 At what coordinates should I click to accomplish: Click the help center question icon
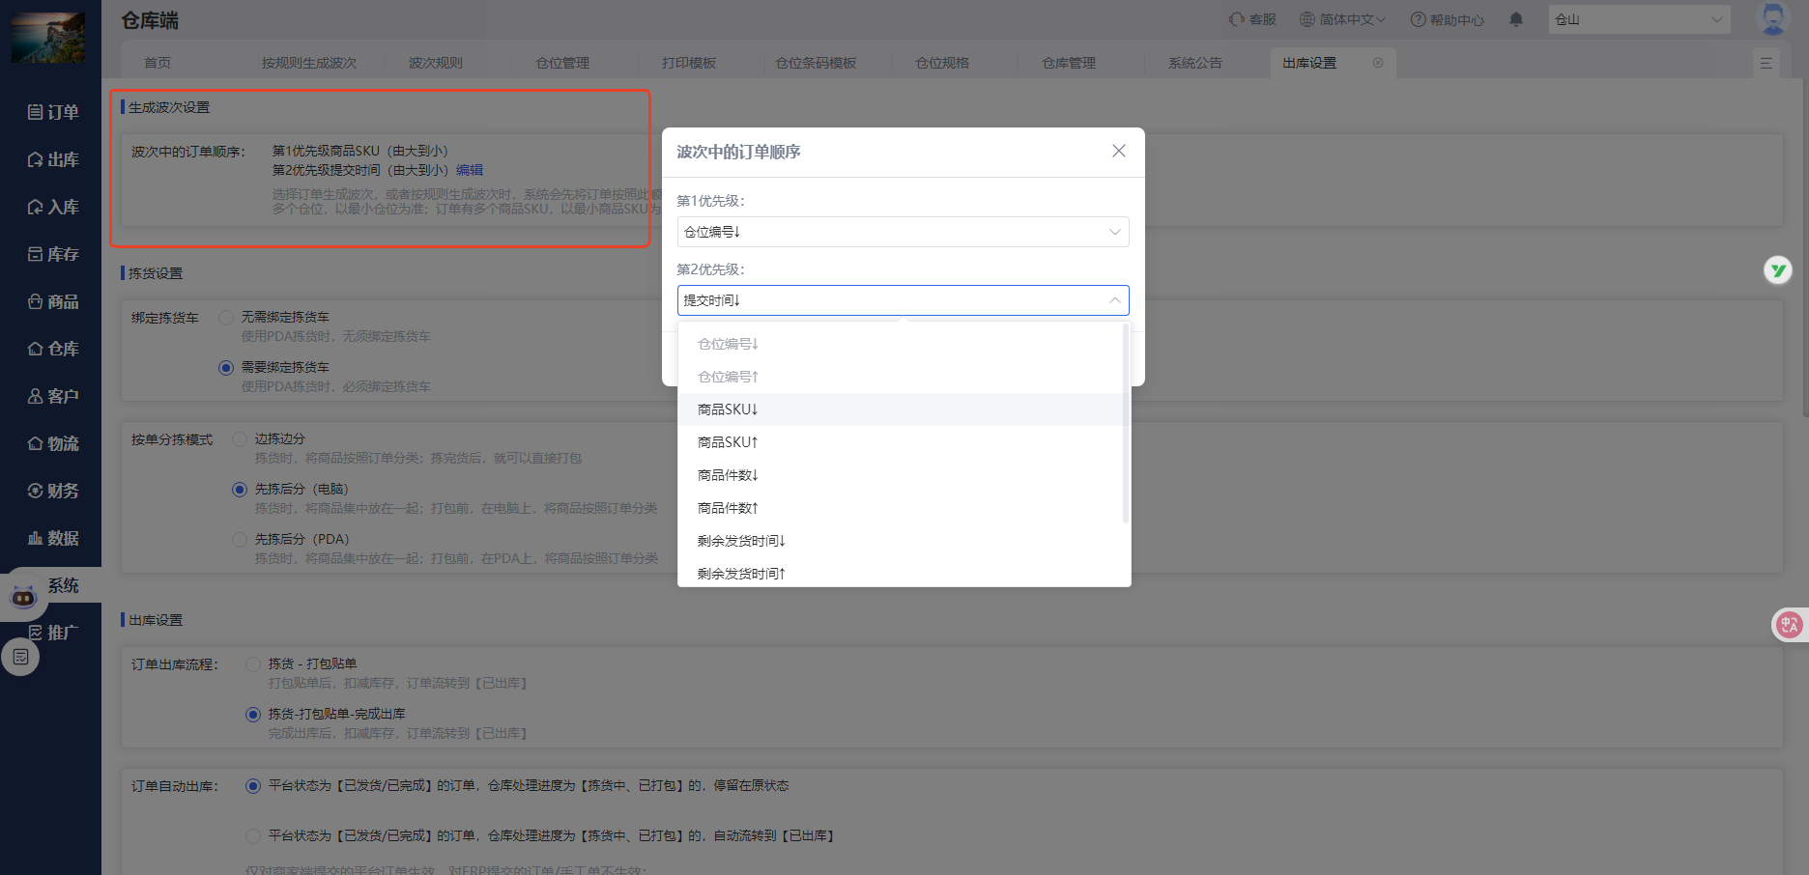pos(1418,19)
